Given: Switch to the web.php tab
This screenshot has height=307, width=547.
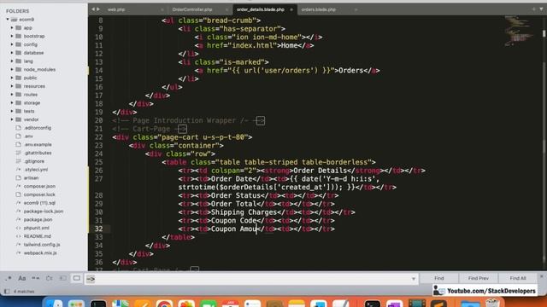Looking at the screenshot, I should tap(116, 9).
